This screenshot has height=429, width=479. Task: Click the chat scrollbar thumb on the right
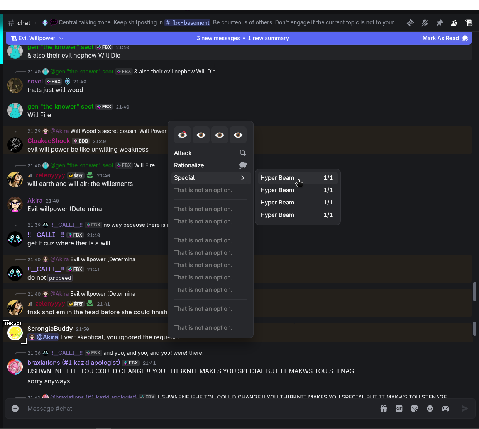474,291
